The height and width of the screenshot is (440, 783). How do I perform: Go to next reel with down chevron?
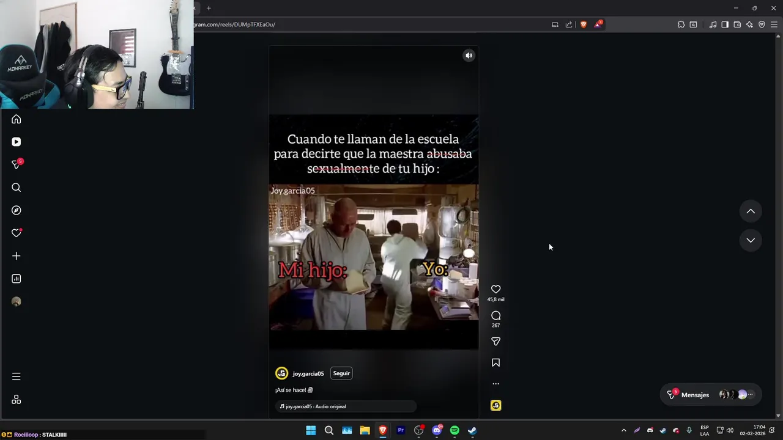pos(751,240)
